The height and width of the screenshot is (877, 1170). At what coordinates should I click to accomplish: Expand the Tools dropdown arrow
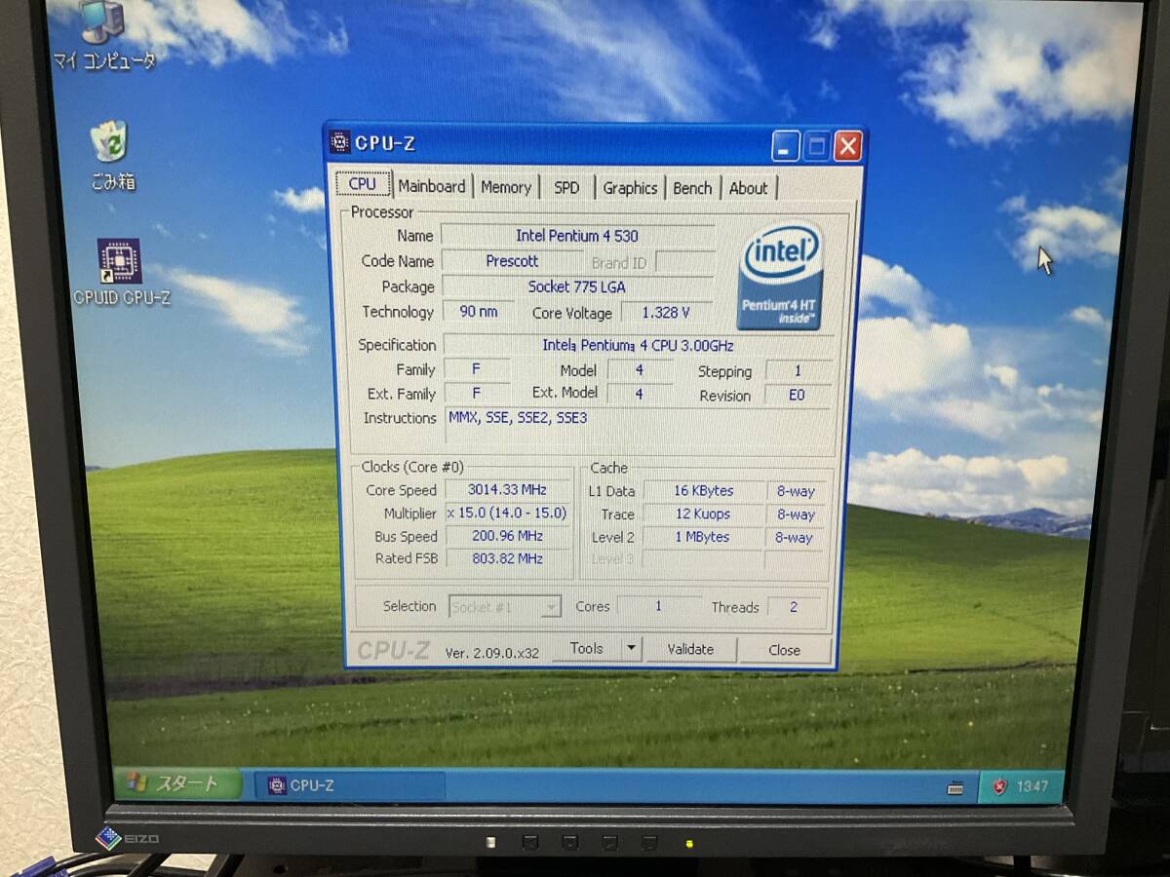tap(631, 648)
